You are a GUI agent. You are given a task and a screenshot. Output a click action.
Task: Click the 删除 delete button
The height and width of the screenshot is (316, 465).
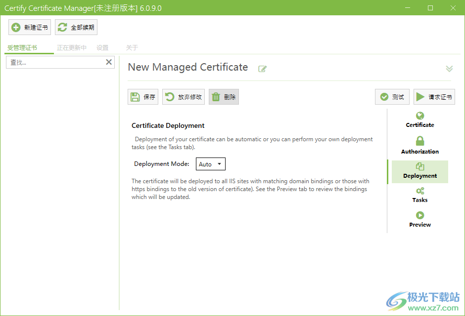(x=224, y=97)
